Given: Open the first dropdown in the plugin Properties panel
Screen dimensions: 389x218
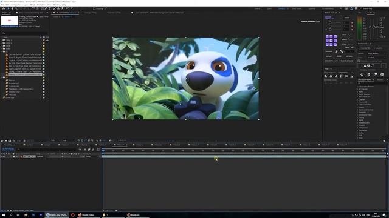Looking at the screenshot, I should click(x=377, y=53).
